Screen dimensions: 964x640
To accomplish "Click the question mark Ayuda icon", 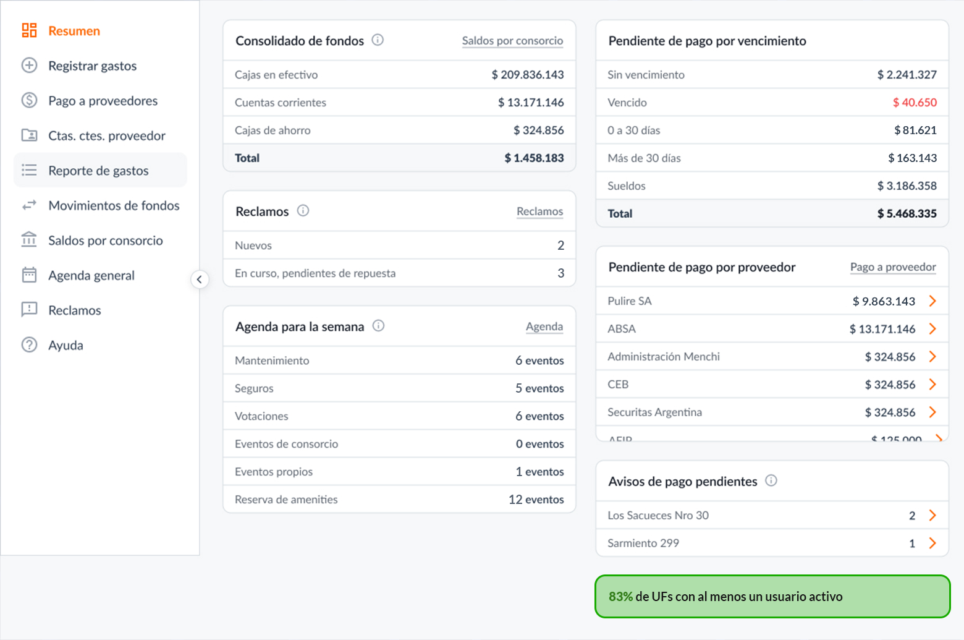I will coord(29,345).
